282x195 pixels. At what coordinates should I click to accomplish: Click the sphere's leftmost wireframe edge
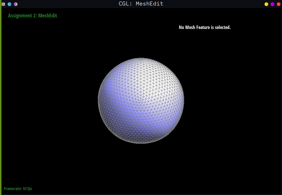pos(98,101)
